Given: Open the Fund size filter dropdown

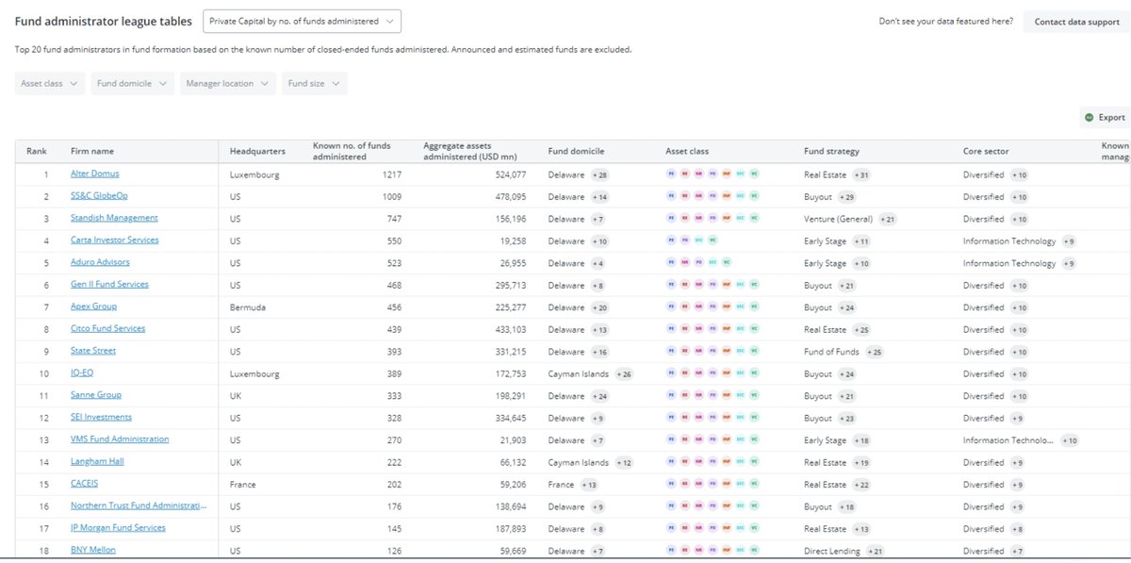Looking at the screenshot, I should click(314, 83).
